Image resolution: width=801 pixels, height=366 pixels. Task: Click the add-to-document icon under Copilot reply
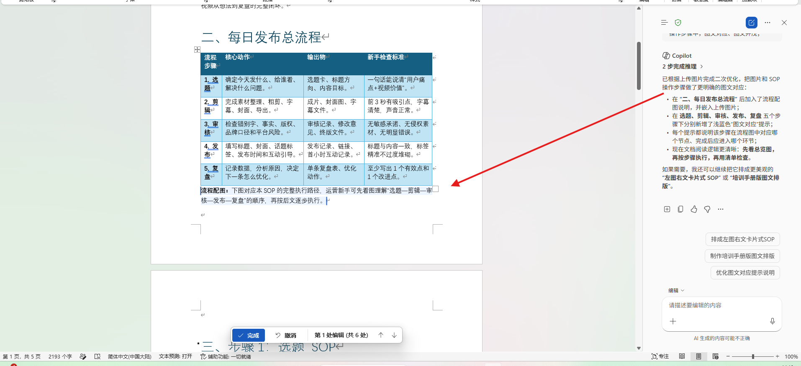pyautogui.click(x=667, y=209)
